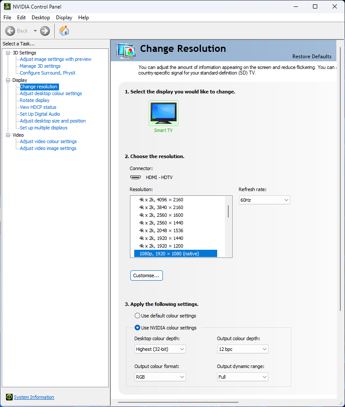Collapse the Video tree node
The image size is (345, 407).
point(8,135)
